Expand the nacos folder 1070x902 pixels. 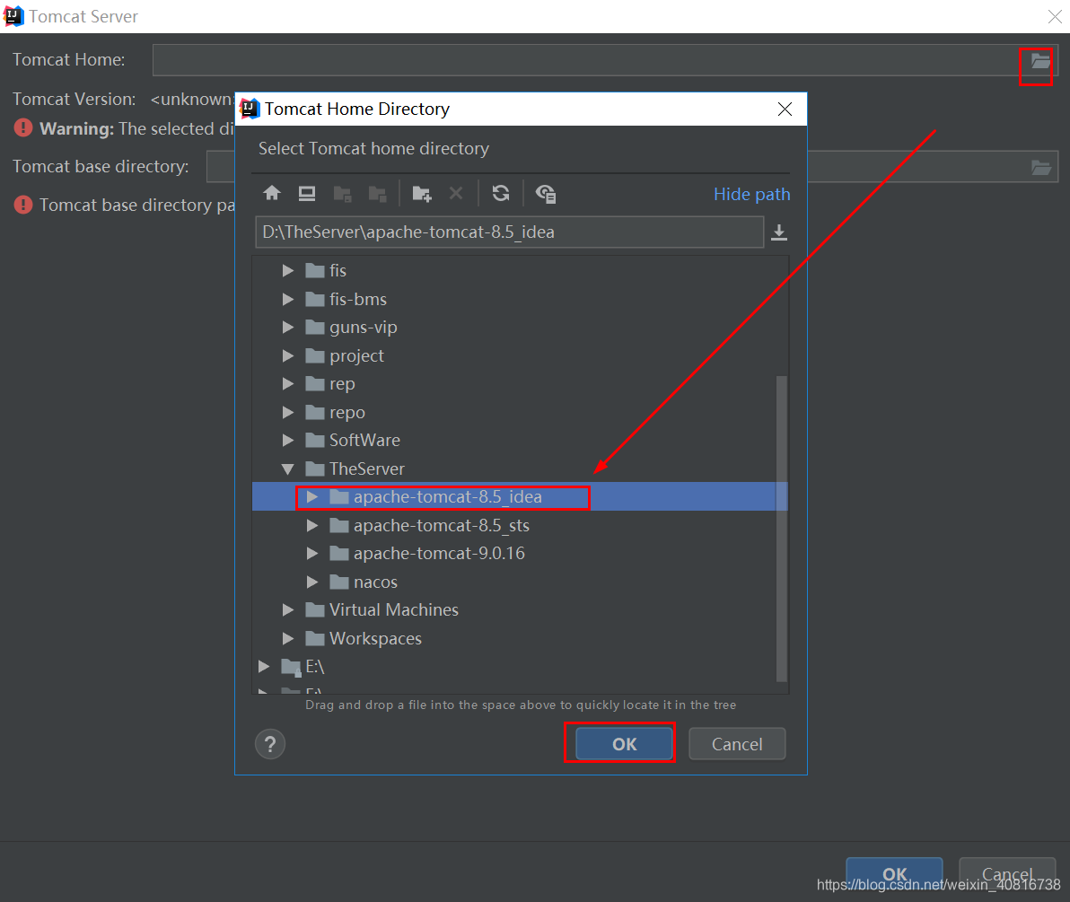point(312,582)
